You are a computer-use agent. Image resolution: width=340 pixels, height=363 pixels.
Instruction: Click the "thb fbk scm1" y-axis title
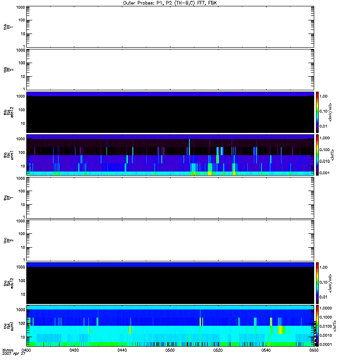click(x=9, y=155)
